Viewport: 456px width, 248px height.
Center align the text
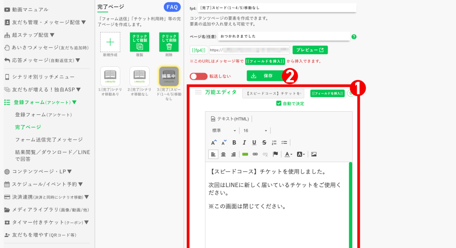click(x=224, y=154)
